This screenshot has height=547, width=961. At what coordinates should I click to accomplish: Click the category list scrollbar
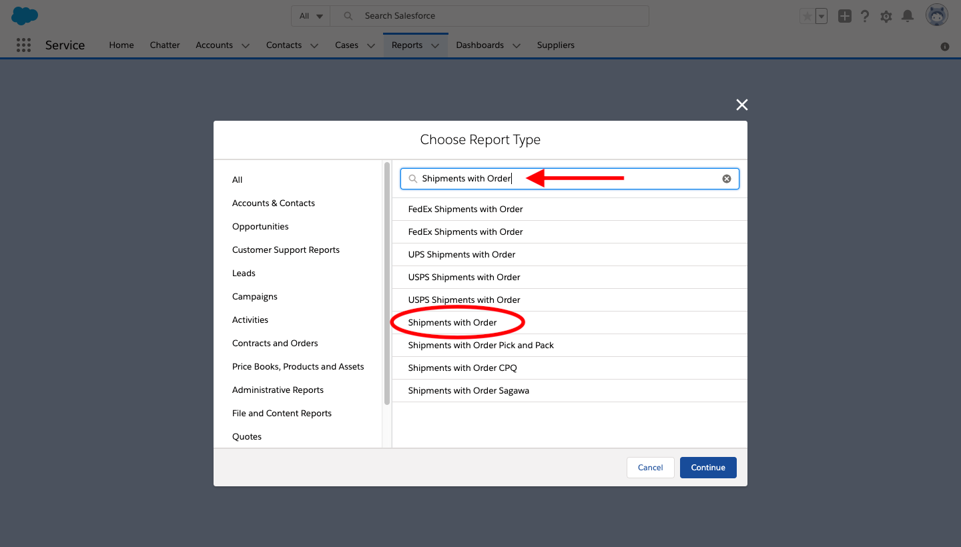tap(387, 284)
